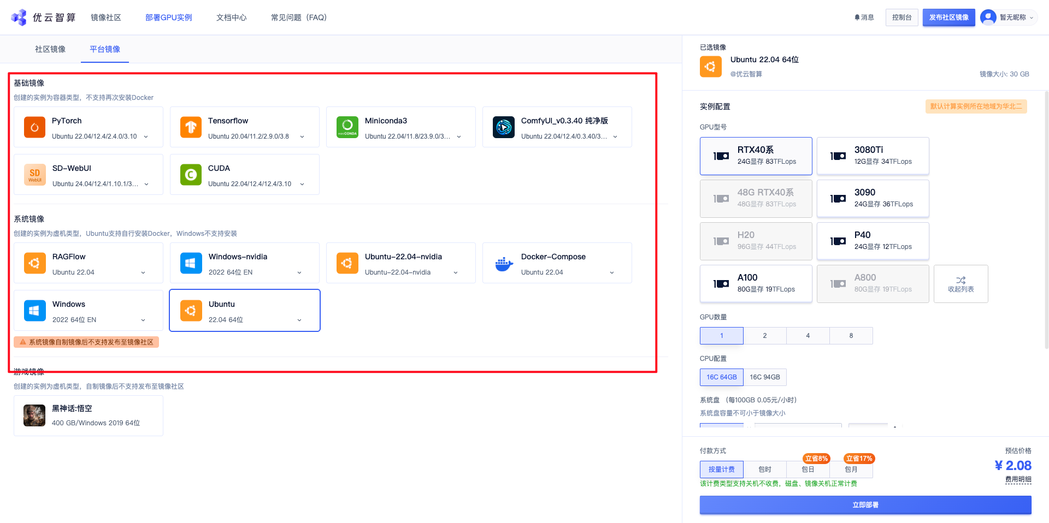1049x523 pixels.
Task: Choose 包时 payment method
Action: pyautogui.click(x=765, y=469)
